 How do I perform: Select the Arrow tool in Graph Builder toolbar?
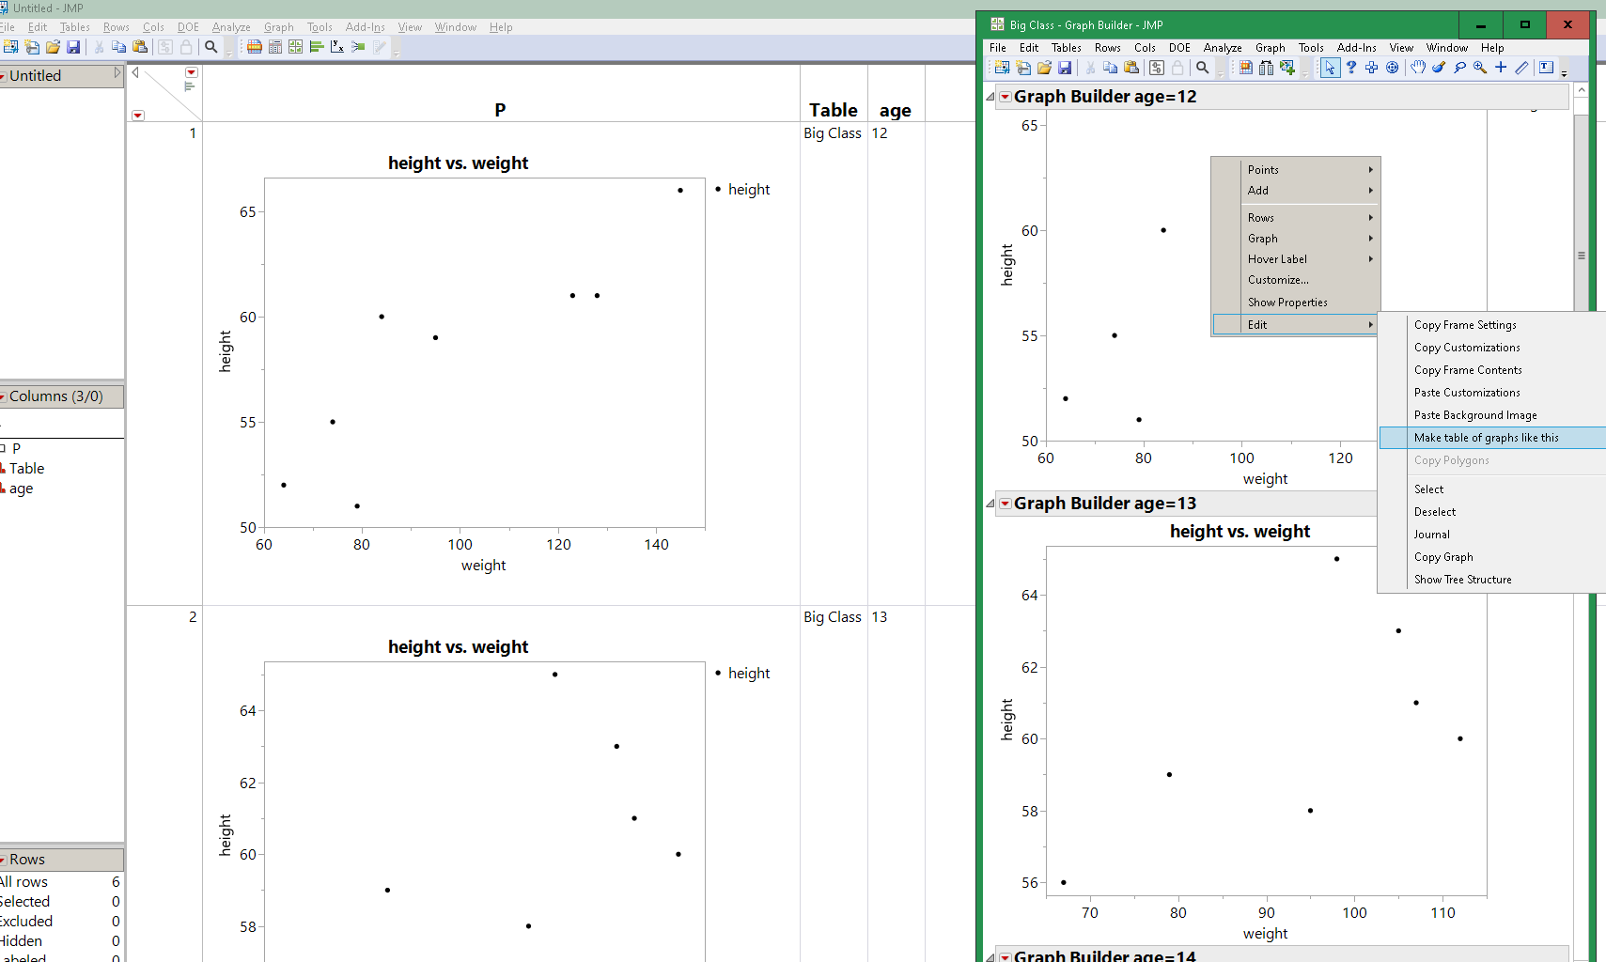pyautogui.click(x=1330, y=68)
